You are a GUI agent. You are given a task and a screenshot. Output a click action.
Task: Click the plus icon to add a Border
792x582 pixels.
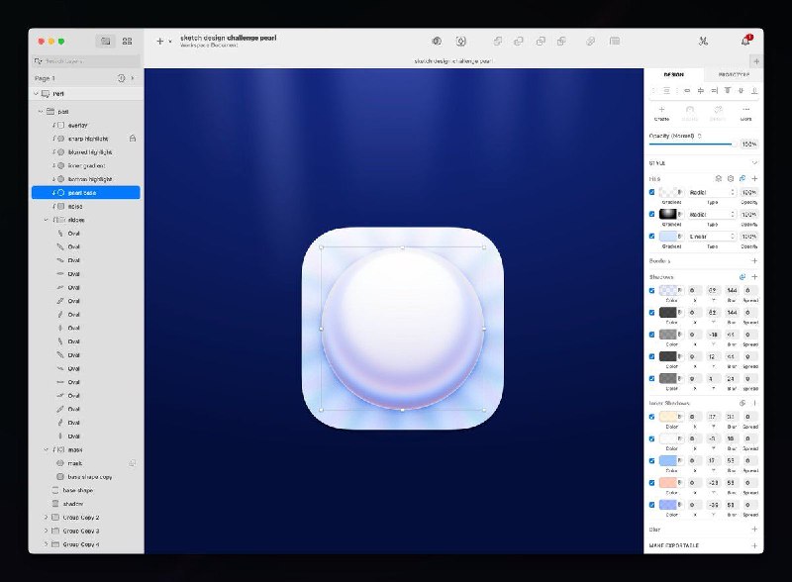tap(754, 260)
